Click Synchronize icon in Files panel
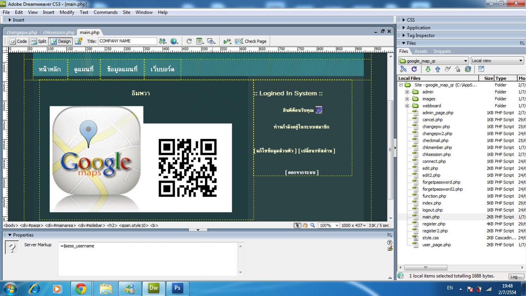This screenshot has width=526, height=296. 468,69
